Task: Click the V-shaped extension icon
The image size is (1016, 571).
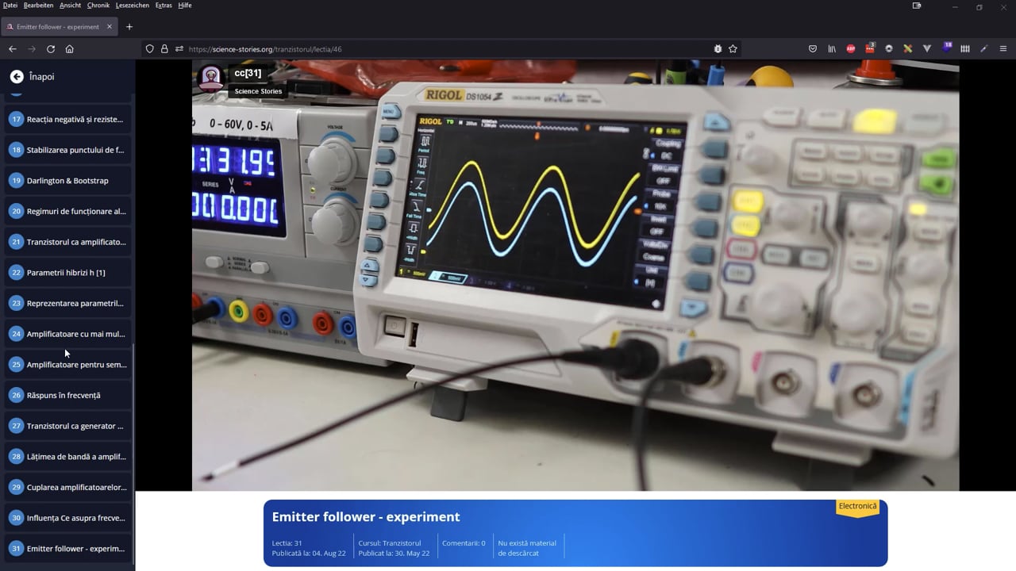Action: [927, 49]
